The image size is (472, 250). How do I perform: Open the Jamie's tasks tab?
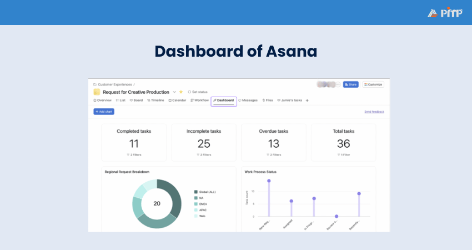[x=289, y=101]
